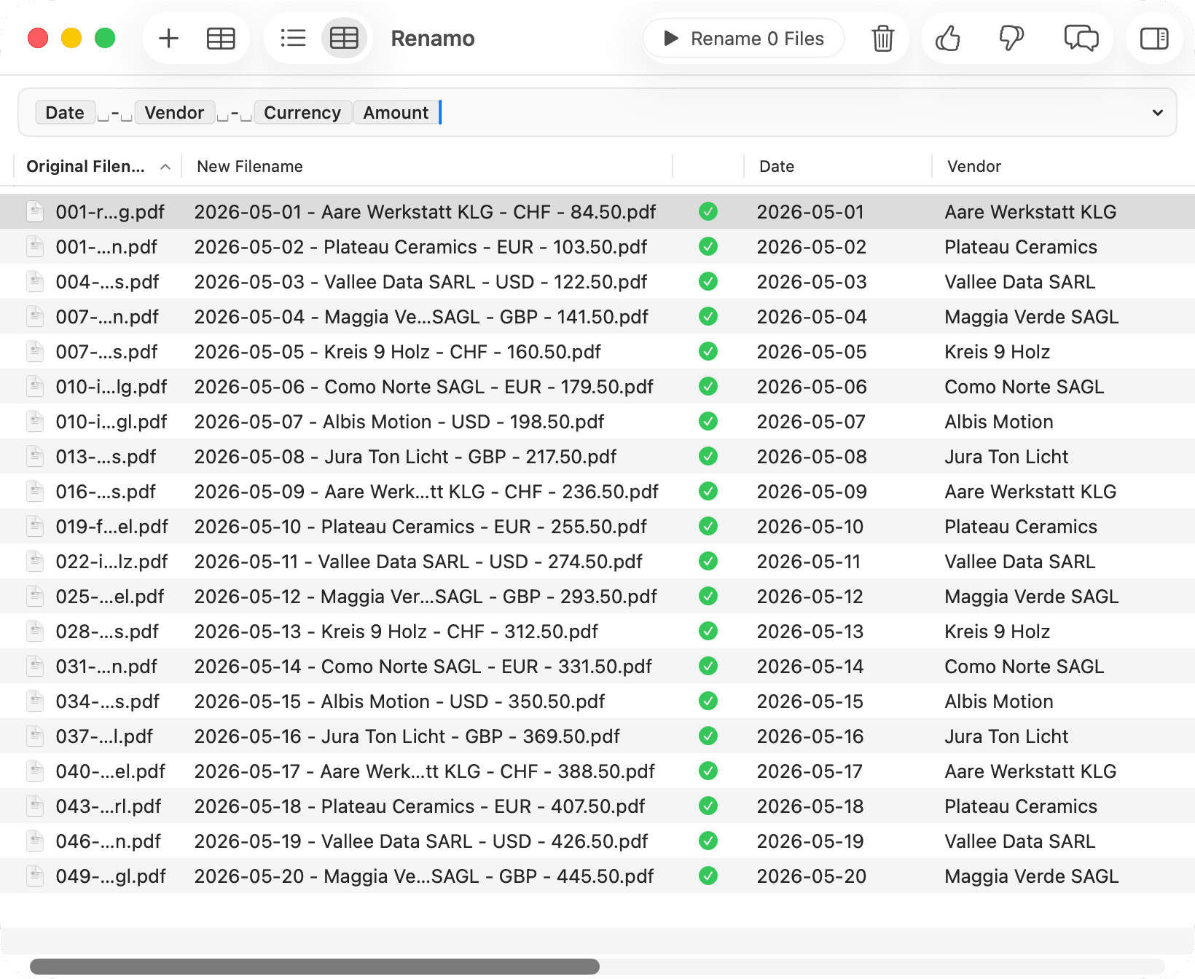Click the file icon for 025-...el.pdf
This screenshot has width=1195, height=979.
[x=35, y=597]
